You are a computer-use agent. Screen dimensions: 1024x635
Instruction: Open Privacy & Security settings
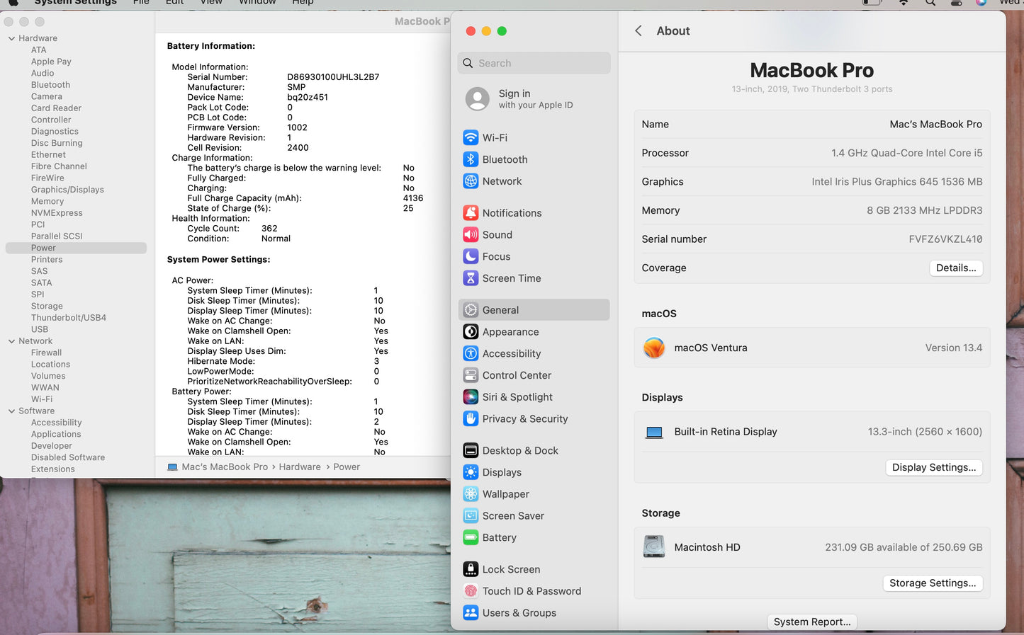pyautogui.click(x=524, y=418)
